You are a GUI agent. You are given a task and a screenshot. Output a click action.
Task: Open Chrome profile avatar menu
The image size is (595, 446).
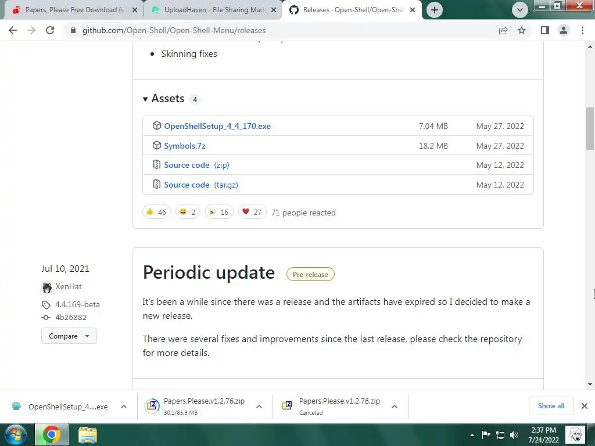click(564, 30)
